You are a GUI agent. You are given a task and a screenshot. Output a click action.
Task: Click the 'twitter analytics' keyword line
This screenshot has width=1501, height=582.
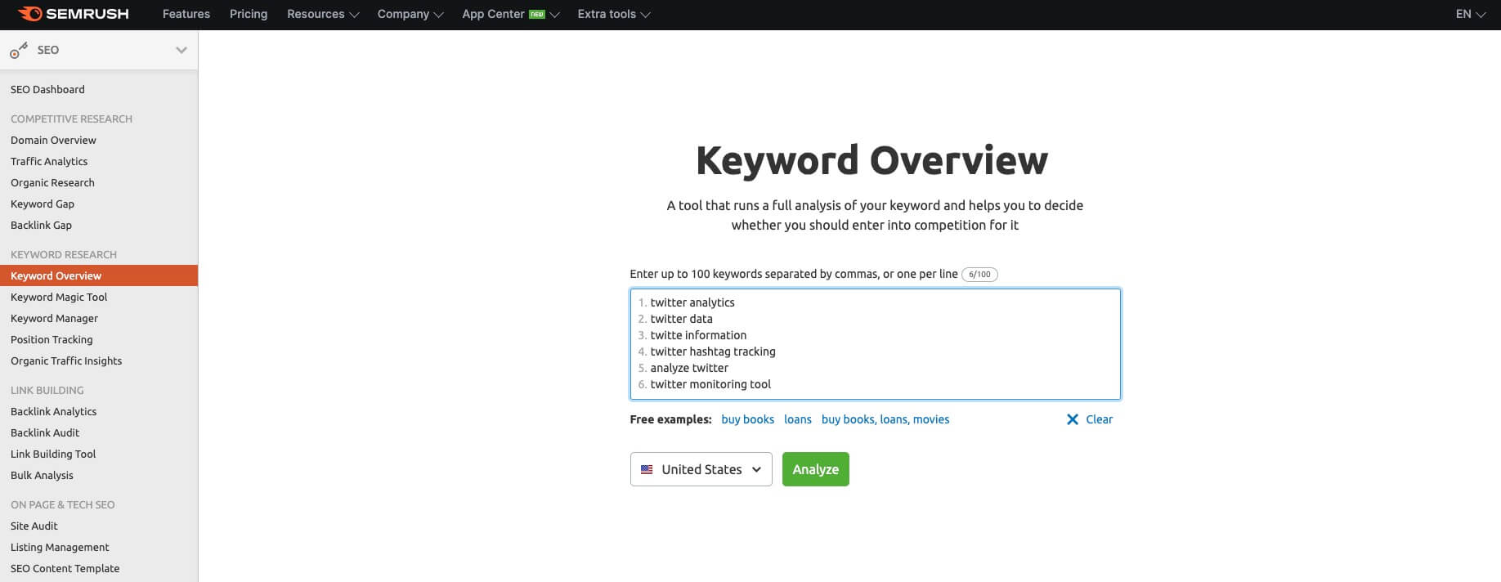coord(692,302)
